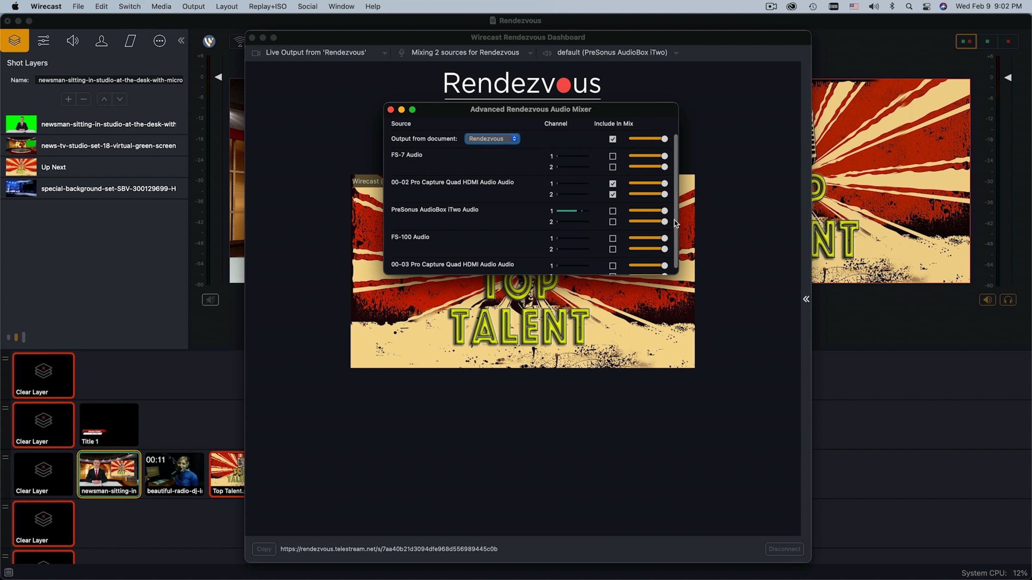The height and width of the screenshot is (580, 1032).
Task: Open the Apple menu
Action: [x=15, y=6]
